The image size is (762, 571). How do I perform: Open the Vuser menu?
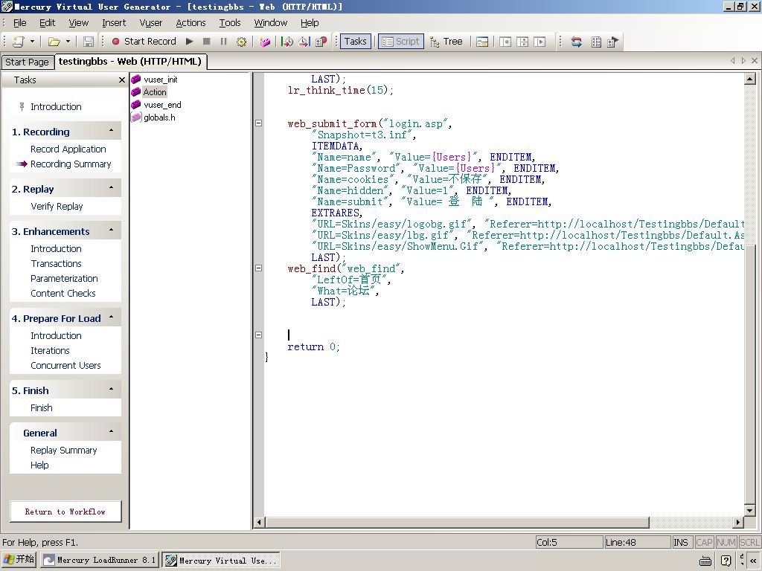click(150, 23)
